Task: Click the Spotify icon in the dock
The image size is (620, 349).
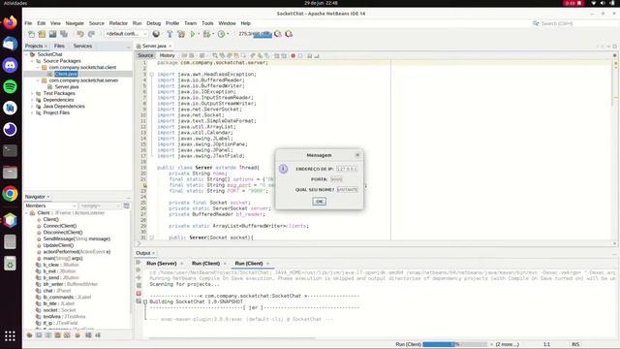Action: click(x=11, y=86)
